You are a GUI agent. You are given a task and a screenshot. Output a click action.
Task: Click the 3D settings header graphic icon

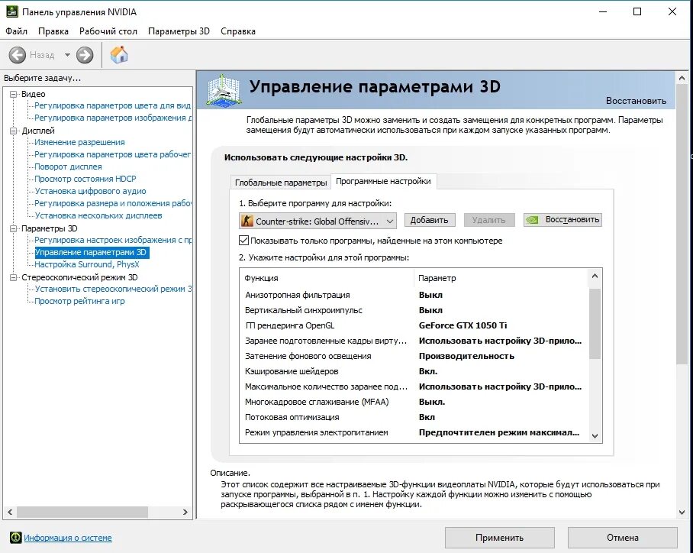[x=224, y=90]
